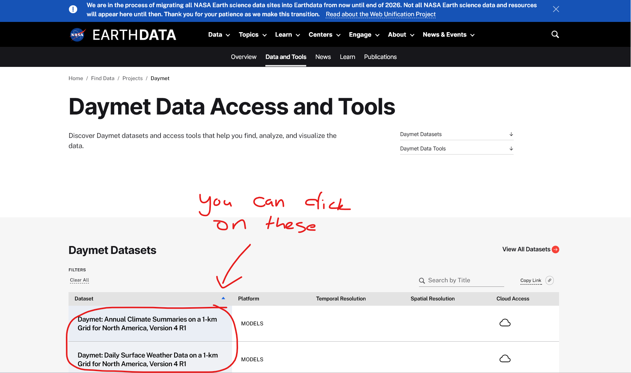The image size is (631, 373).
Task: Type in the Search by Title field
Action: click(465, 280)
